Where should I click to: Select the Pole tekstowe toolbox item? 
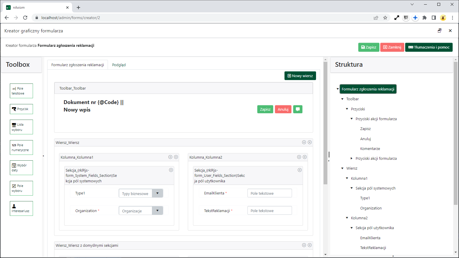pyautogui.click(x=21, y=91)
